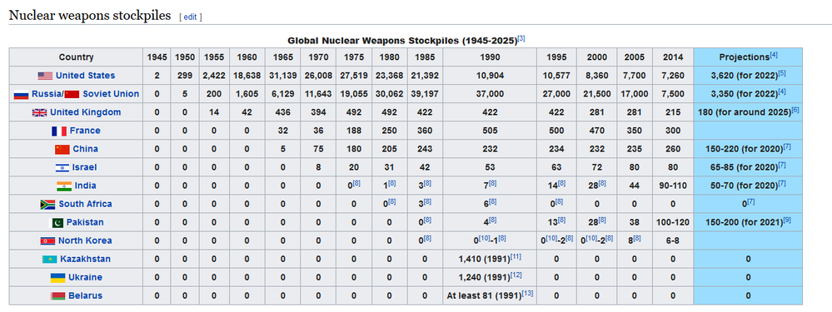Open the China country link
The height and width of the screenshot is (312, 832).
pos(86,149)
